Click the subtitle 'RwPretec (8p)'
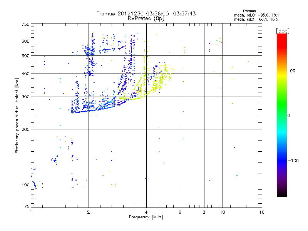The width and height of the screenshot is (308, 231). pos(146,18)
